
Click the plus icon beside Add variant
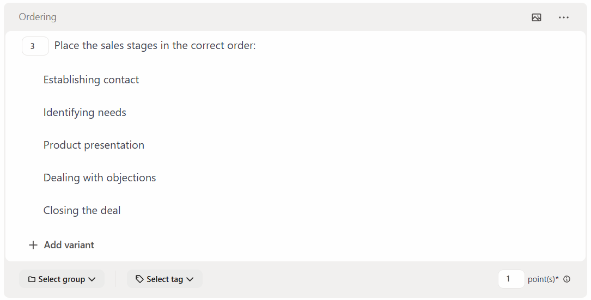33,245
